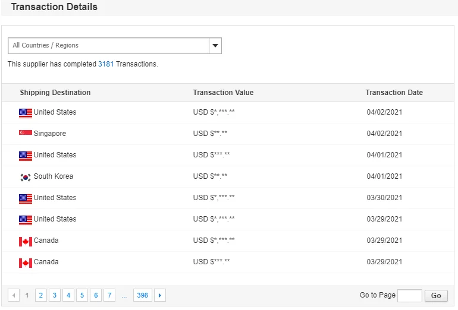The image size is (458, 310).
Task: Click the Go to Page input field
Action: tap(409, 296)
